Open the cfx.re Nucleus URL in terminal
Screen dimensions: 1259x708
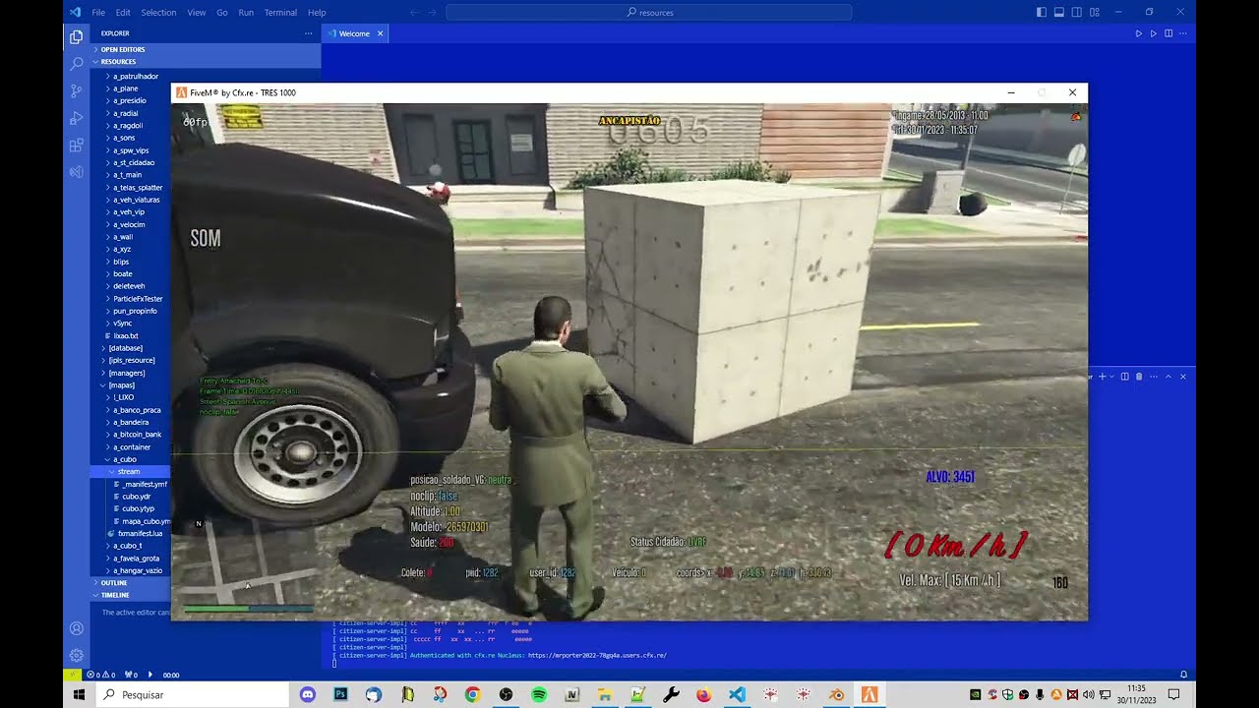[x=597, y=655]
